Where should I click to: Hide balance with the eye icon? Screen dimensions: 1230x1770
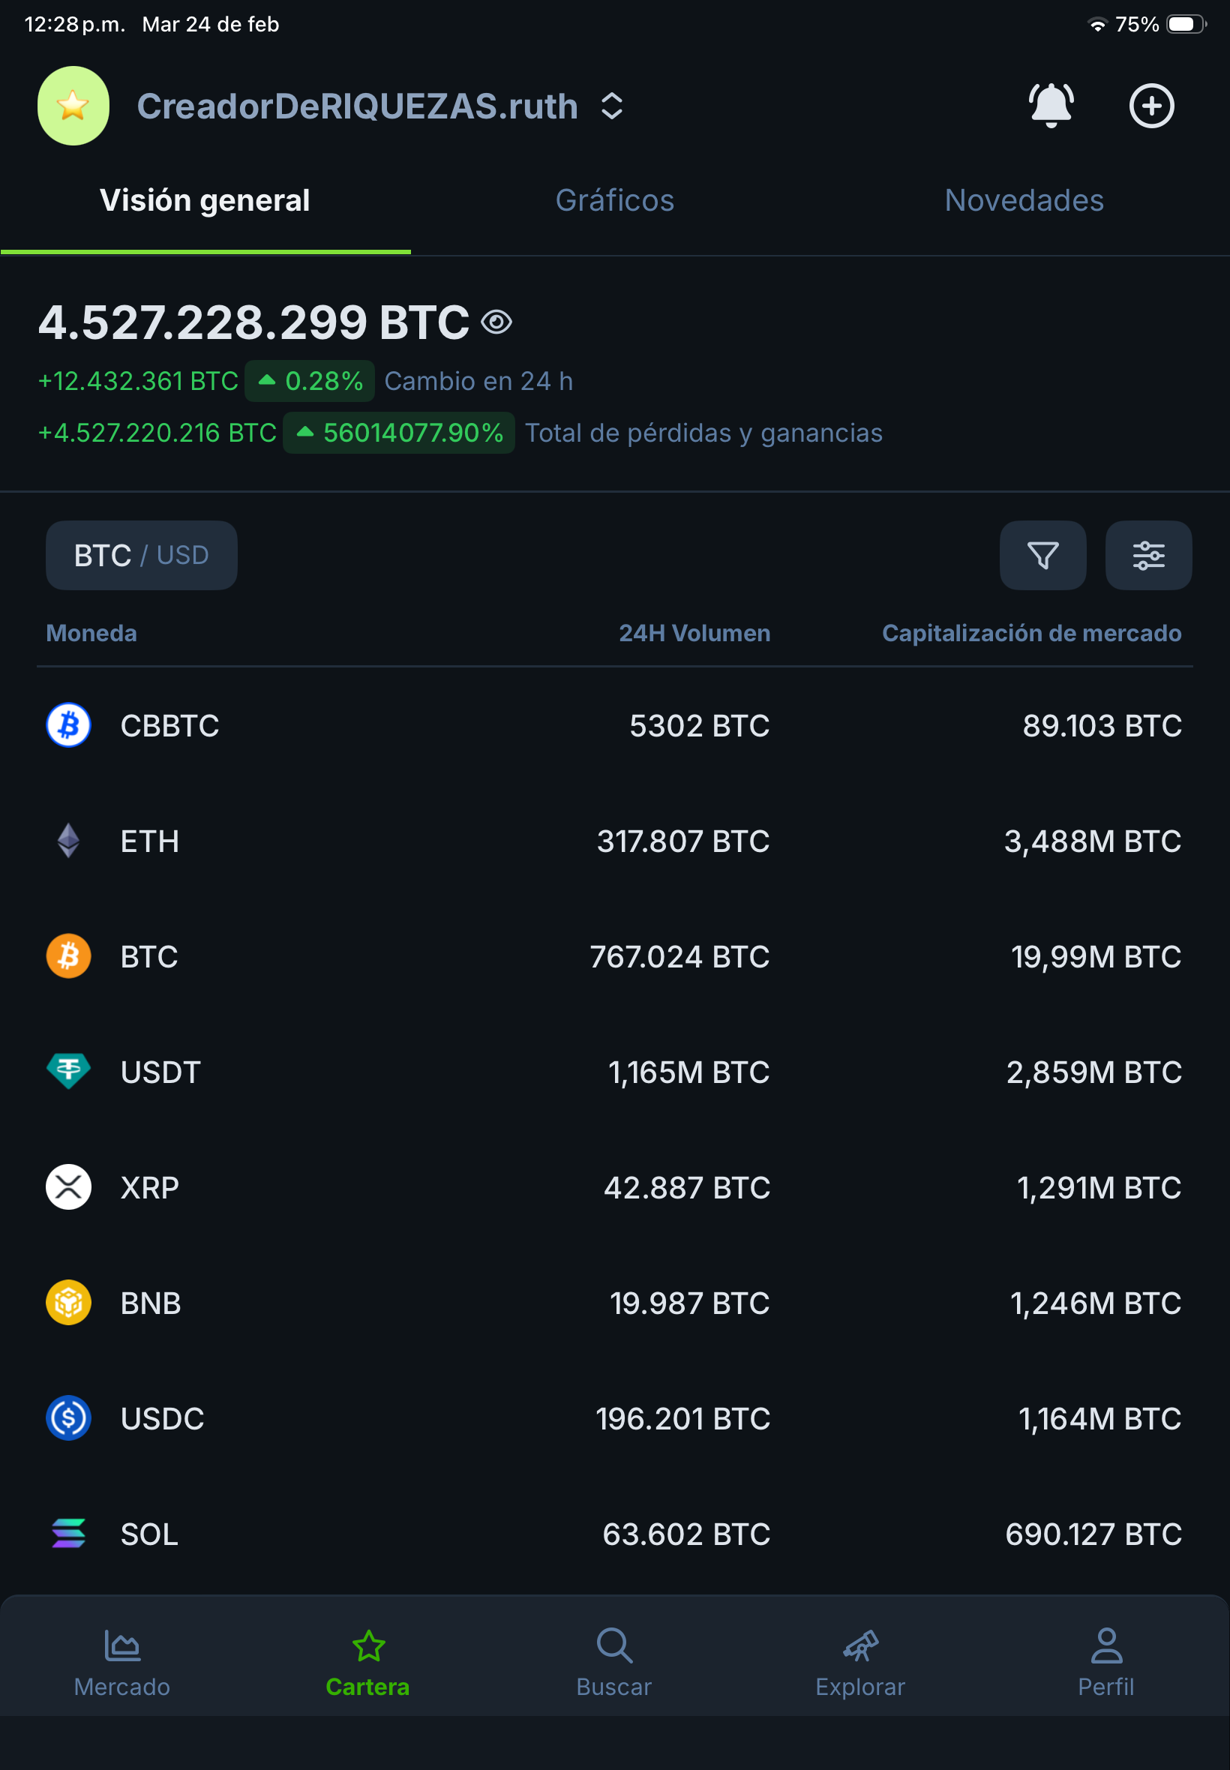click(497, 322)
